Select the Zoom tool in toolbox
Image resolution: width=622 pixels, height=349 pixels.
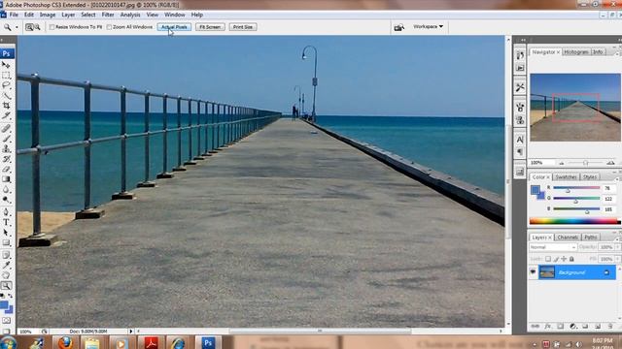coord(6,286)
